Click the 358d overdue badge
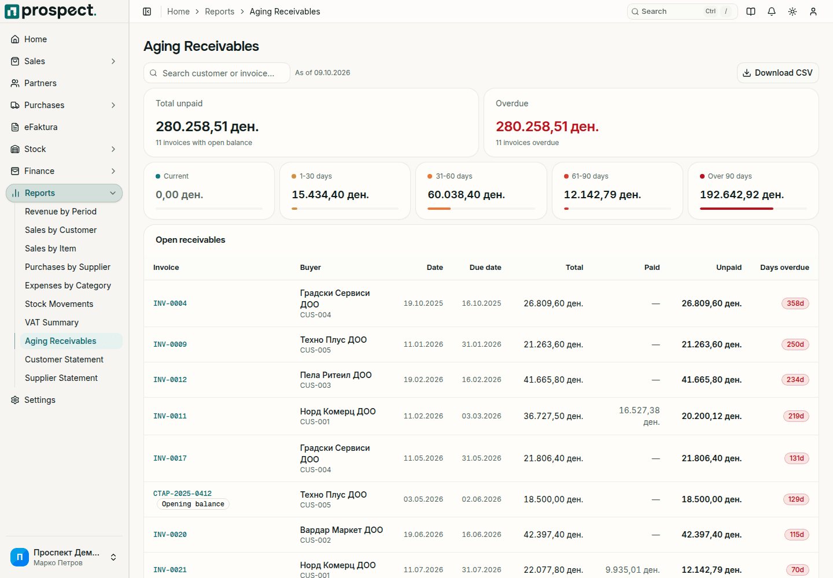 [795, 303]
